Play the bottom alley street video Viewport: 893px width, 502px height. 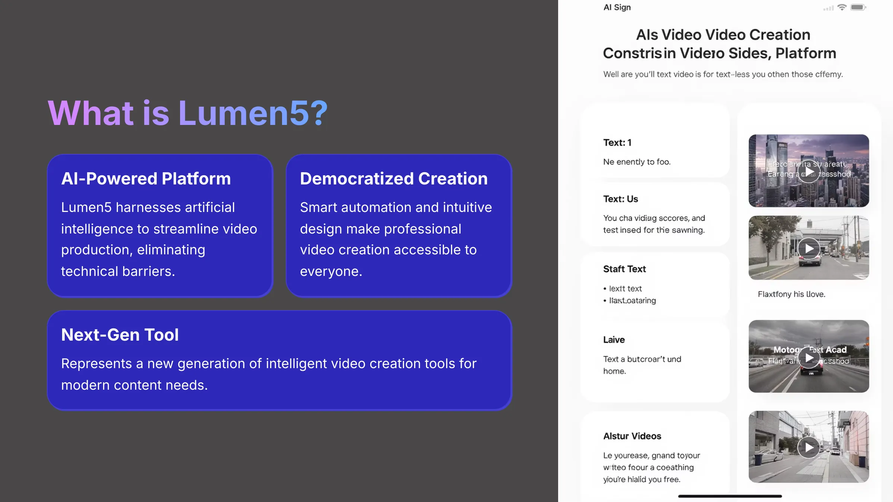click(809, 447)
